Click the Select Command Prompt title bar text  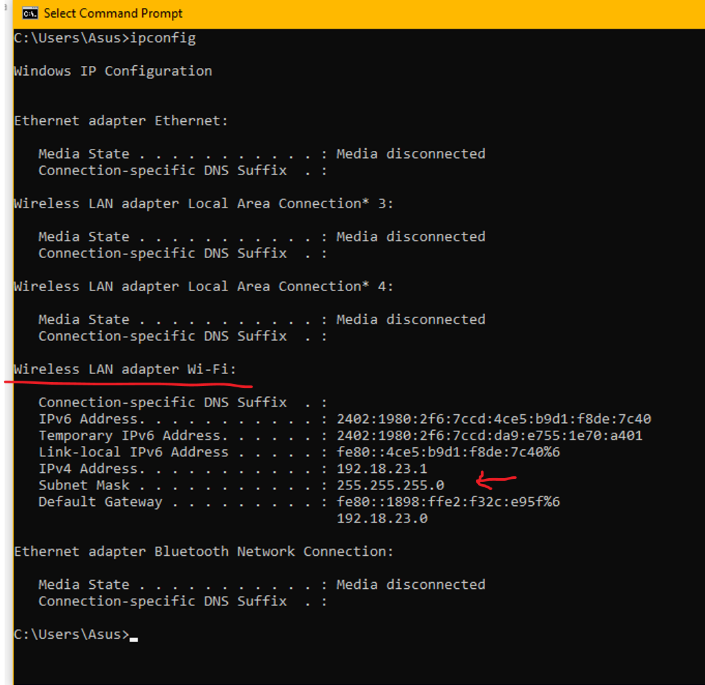[113, 13]
